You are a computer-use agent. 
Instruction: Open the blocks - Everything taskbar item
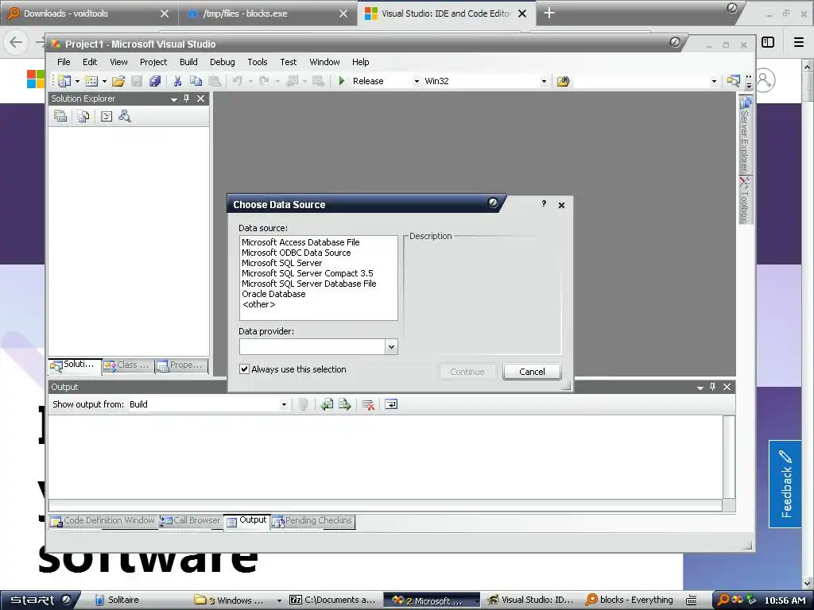tap(630, 600)
